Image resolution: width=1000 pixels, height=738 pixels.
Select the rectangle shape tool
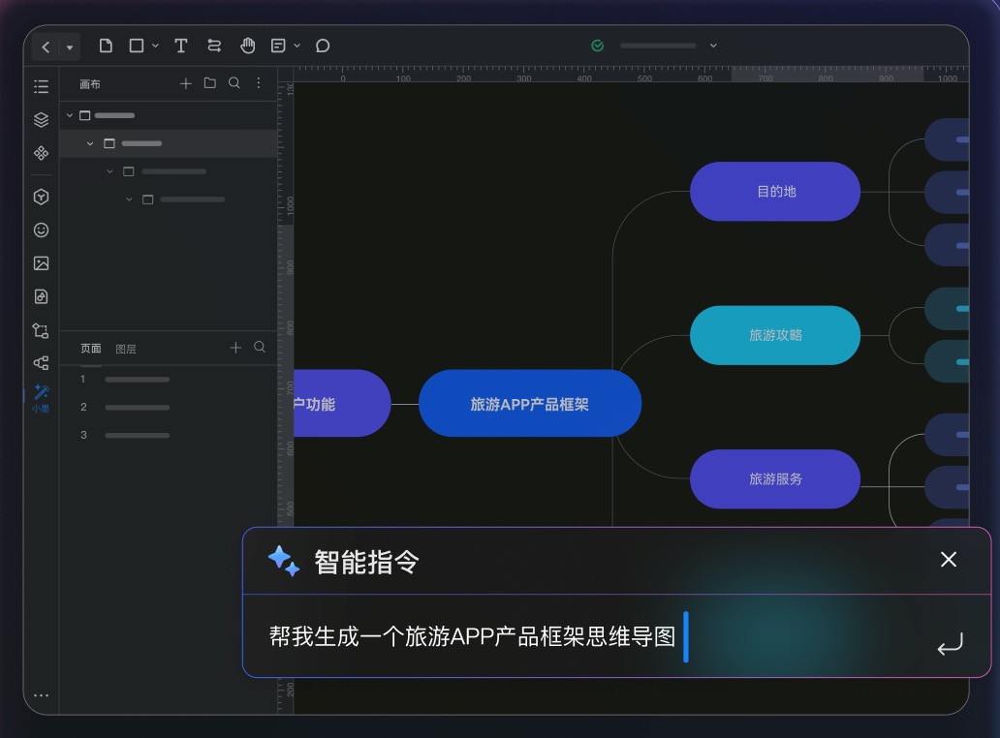[x=137, y=46]
